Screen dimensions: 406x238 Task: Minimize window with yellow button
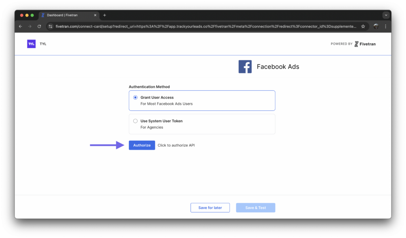point(27,15)
